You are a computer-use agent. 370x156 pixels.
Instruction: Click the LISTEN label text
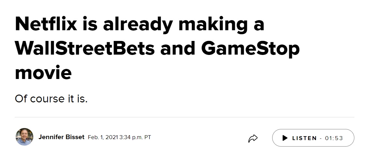click(x=304, y=138)
